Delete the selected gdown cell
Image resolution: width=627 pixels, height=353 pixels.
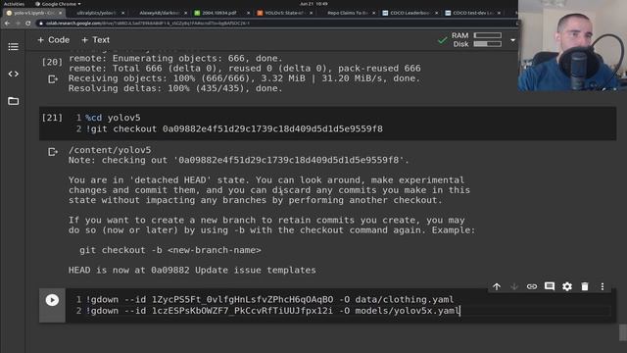click(x=585, y=286)
